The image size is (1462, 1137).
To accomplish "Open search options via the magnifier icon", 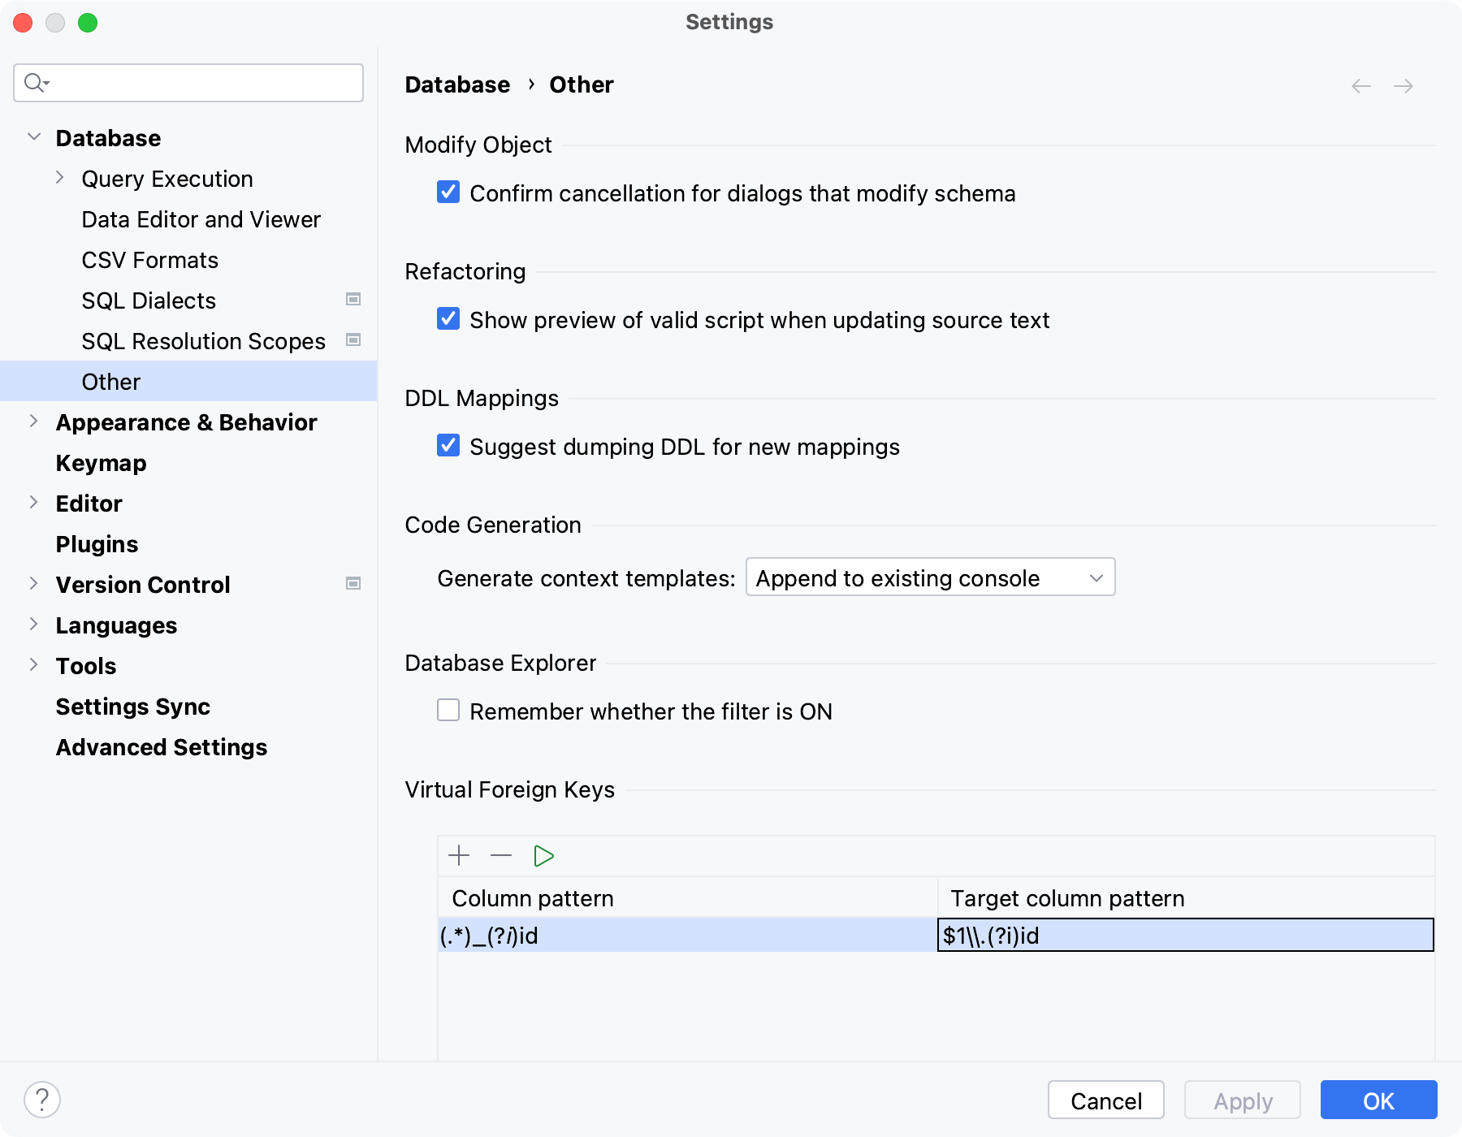I will pyautogui.click(x=34, y=82).
